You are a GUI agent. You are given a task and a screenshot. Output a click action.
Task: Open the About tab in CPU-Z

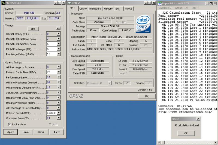(128, 9)
